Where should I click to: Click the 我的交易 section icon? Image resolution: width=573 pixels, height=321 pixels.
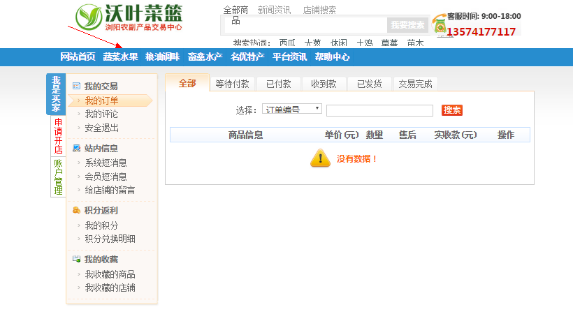76,87
